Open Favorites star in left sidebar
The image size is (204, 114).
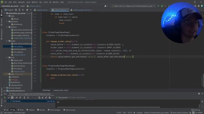(1, 102)
